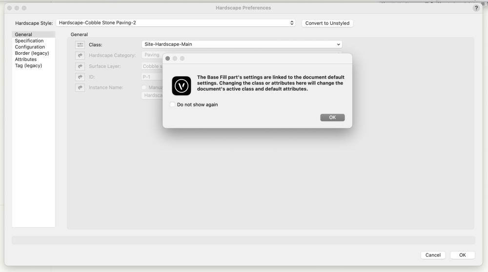Cancel the Hardscape Preferences dialog
488x272 pixels.
click(433, 255)
